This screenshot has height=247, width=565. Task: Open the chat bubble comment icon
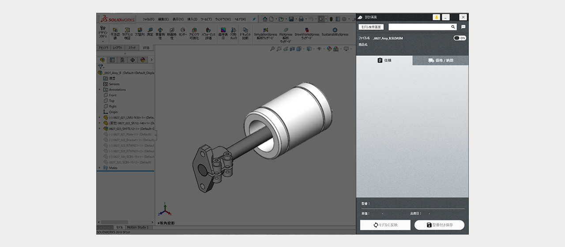[463, 27]
